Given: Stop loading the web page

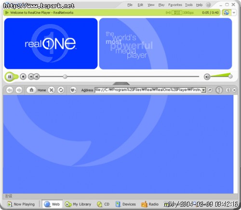Looking at the screenshot, I should [x=52, y=90].
